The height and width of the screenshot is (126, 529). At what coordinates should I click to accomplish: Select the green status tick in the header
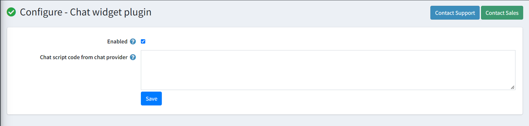click(x=11, y=12)
